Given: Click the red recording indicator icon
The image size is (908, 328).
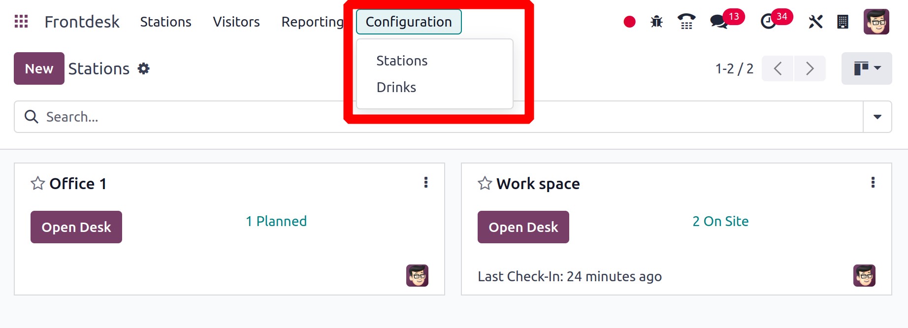Looking at the screenshot, I should pos(629,22).
